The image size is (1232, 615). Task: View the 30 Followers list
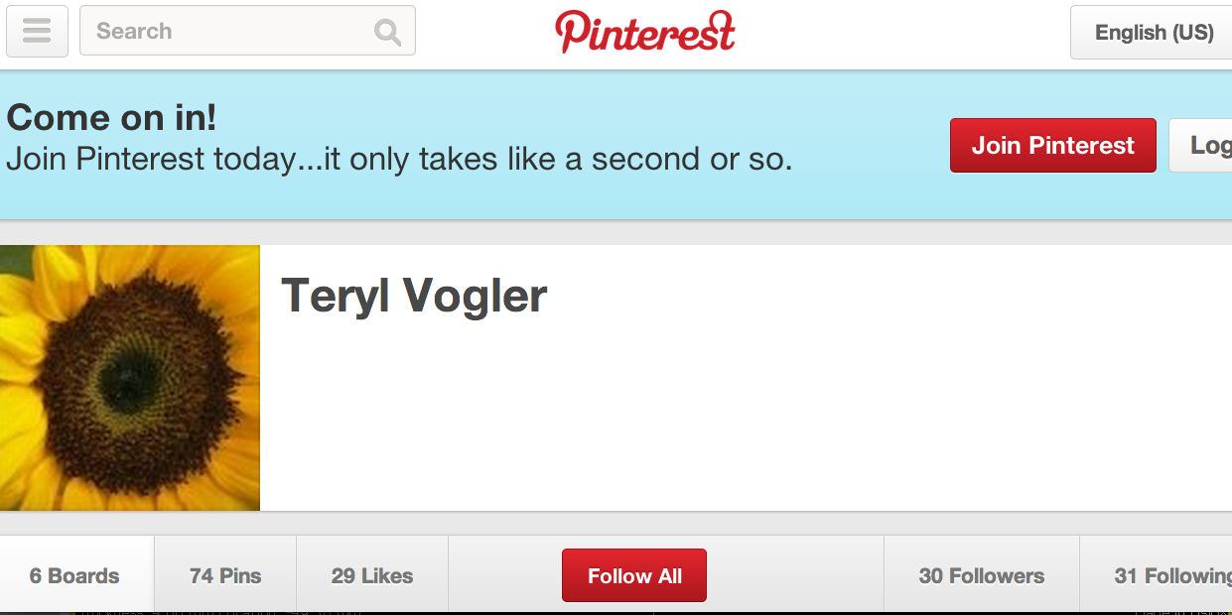982,575
